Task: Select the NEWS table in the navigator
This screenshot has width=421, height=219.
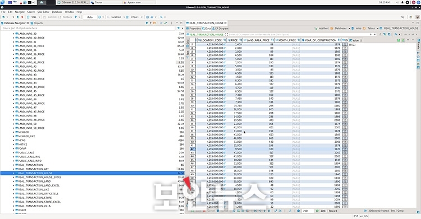Action: point(22,141)
